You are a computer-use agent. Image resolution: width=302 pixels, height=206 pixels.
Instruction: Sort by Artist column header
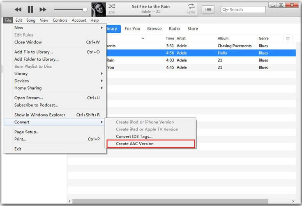(181, 38)
